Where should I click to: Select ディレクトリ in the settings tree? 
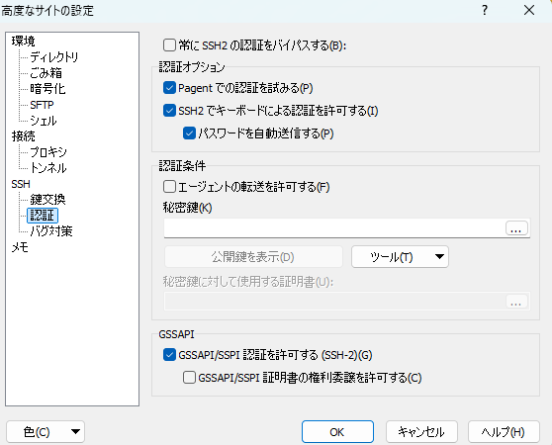click(53, 56)
